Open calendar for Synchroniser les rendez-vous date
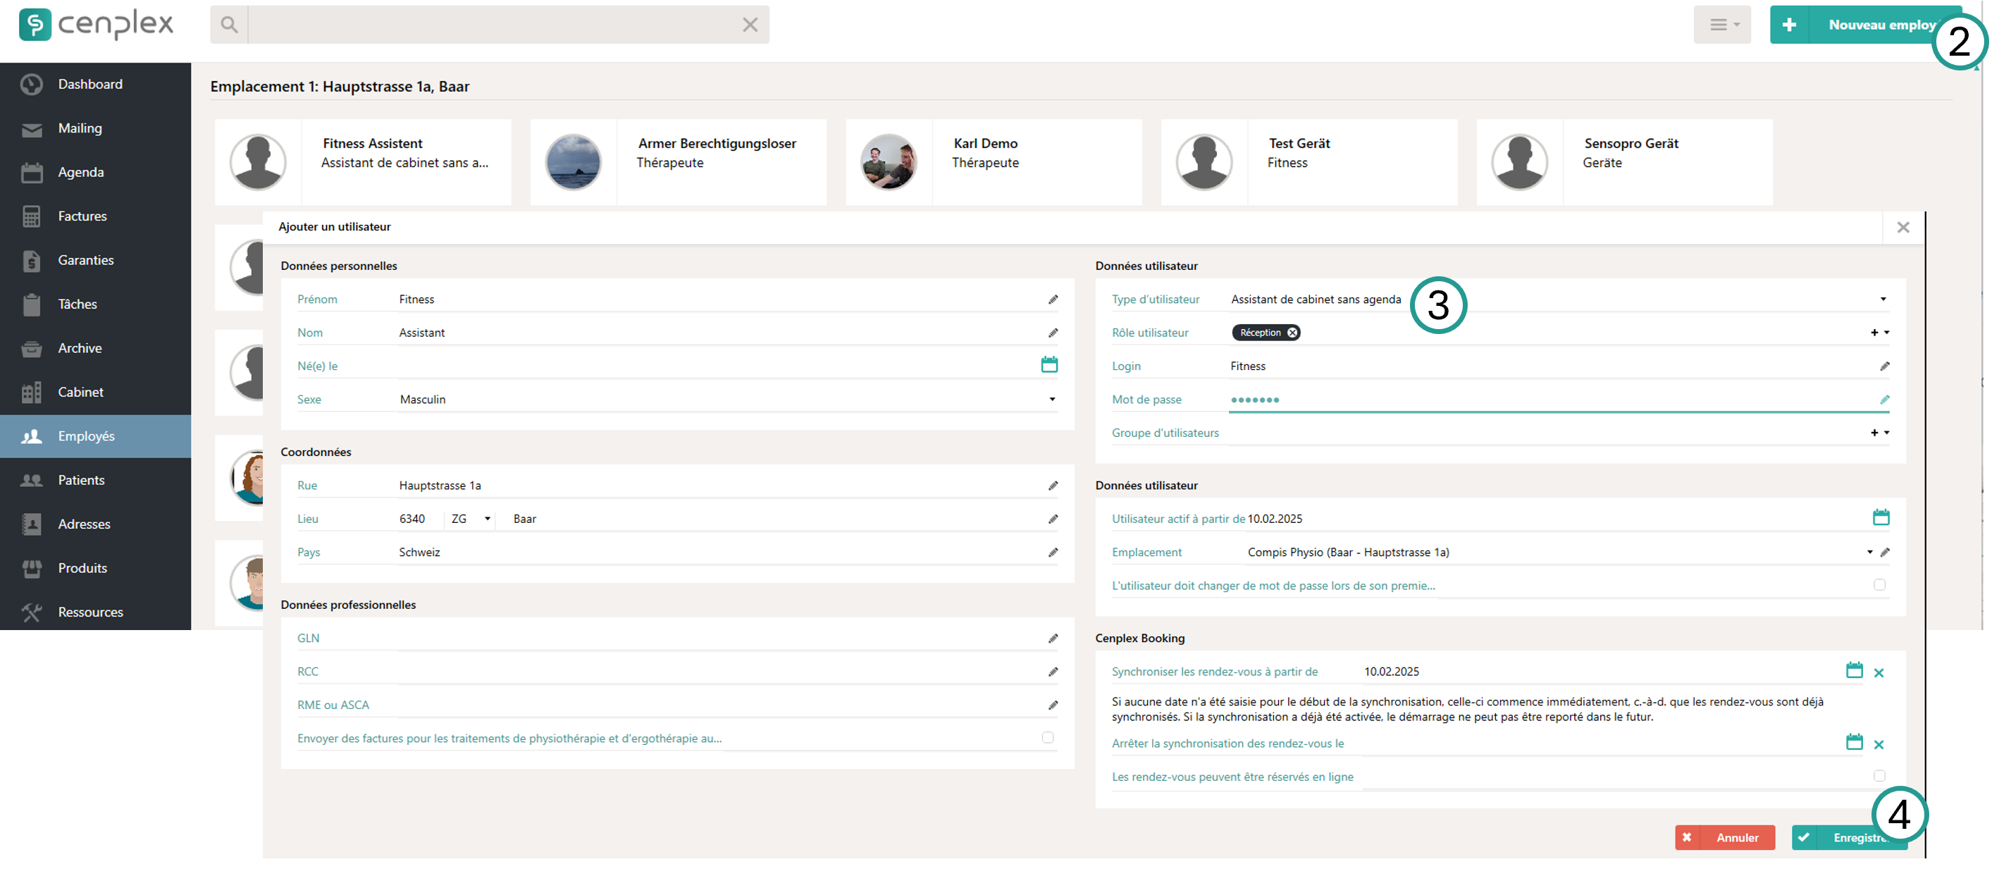 1855,670
